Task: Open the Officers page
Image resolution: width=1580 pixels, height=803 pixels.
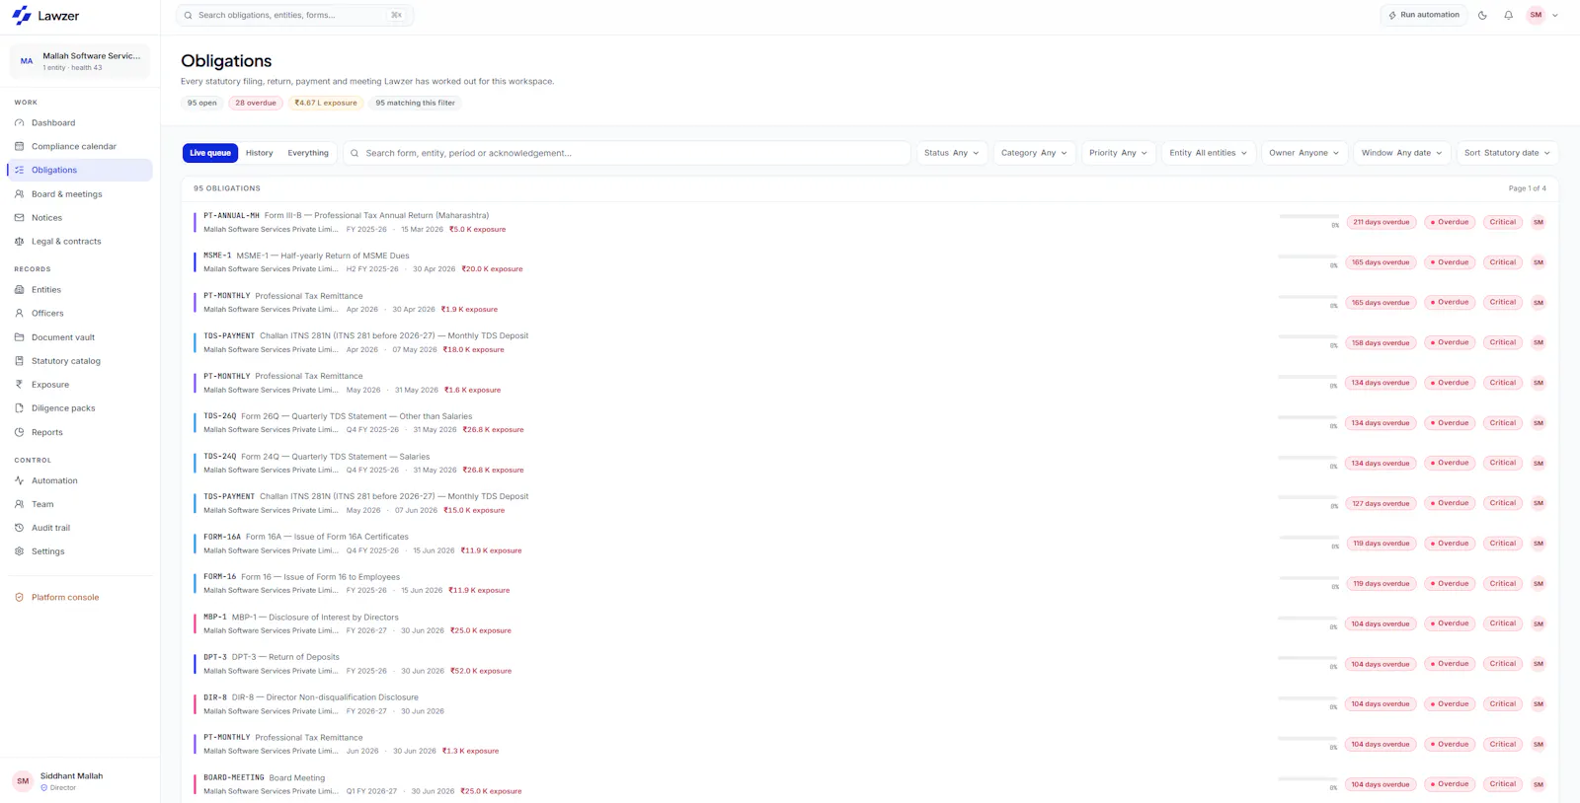Action: [x=80, y=314]
